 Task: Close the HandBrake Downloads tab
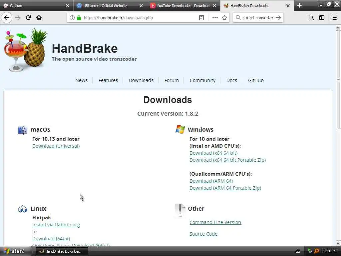288,6
